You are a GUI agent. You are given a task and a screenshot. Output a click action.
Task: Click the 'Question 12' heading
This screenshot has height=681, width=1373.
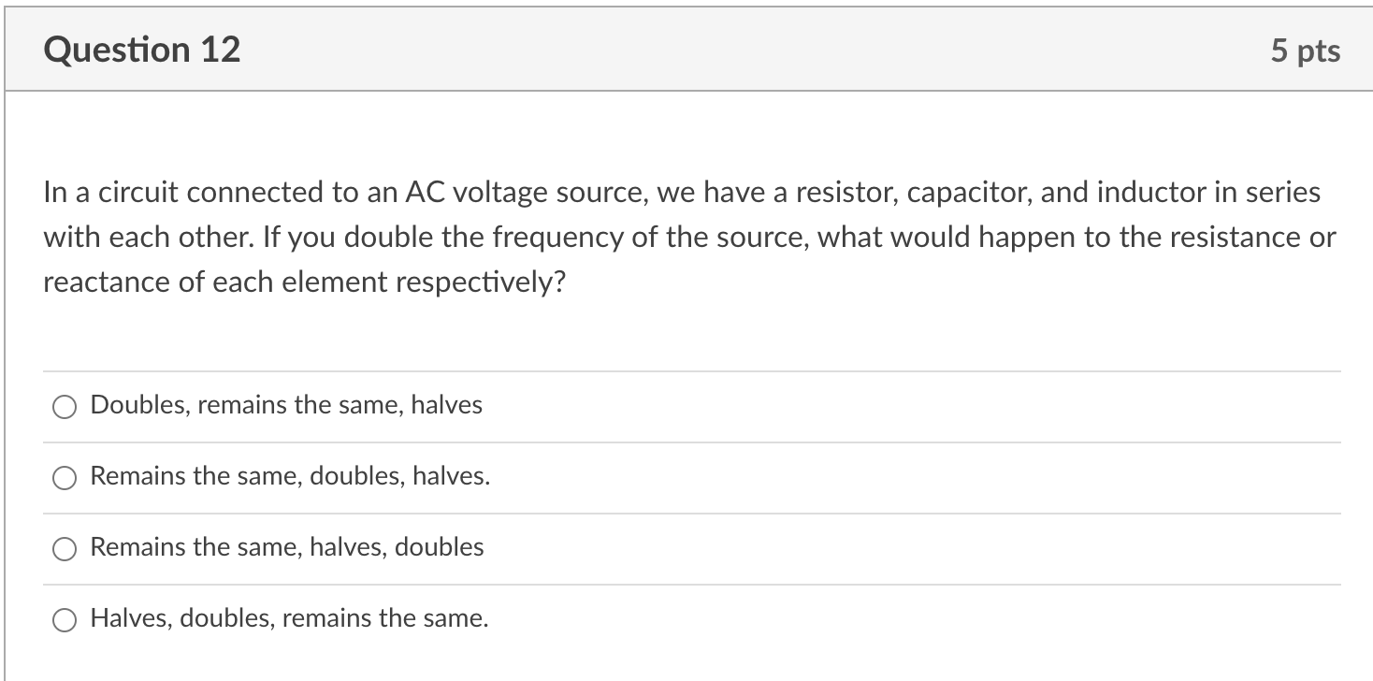tap(142, 50)
